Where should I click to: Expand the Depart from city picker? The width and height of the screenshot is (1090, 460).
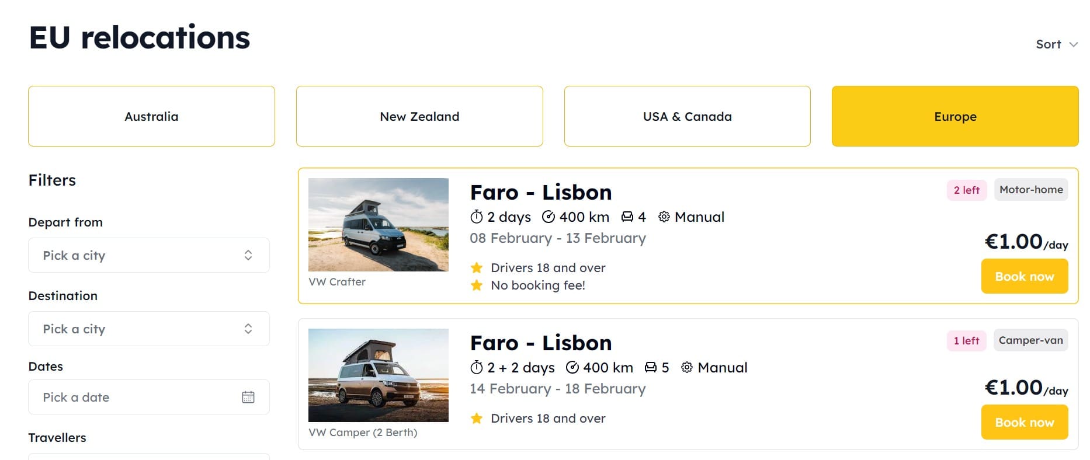coord(149,255)
